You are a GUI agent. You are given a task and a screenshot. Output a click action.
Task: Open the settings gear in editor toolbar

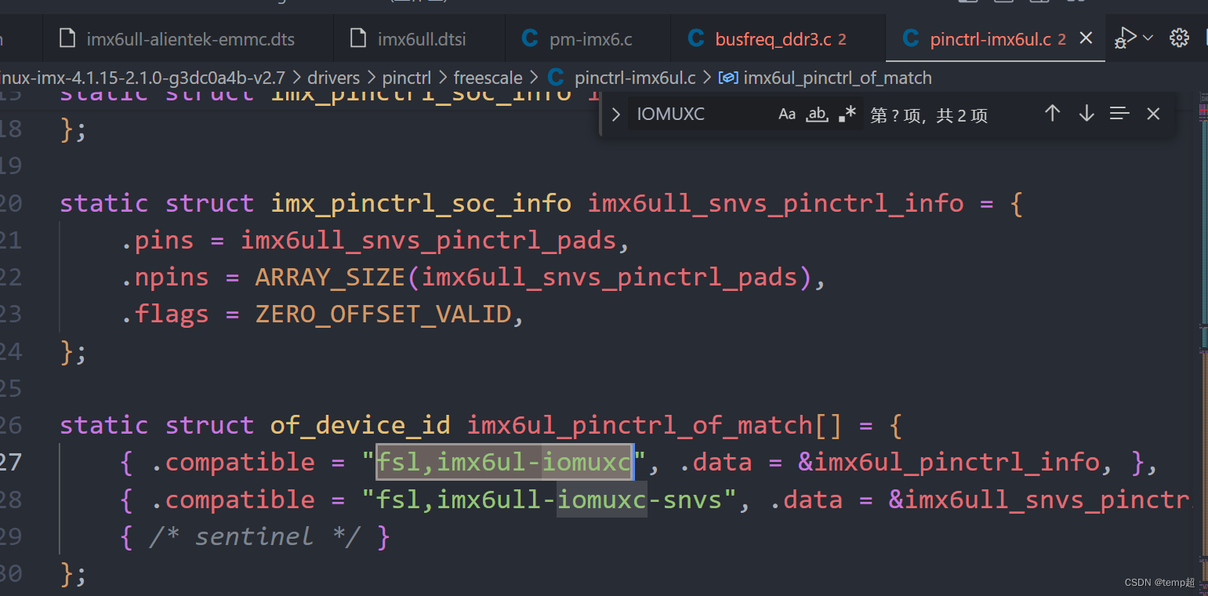coord(1179,38)
